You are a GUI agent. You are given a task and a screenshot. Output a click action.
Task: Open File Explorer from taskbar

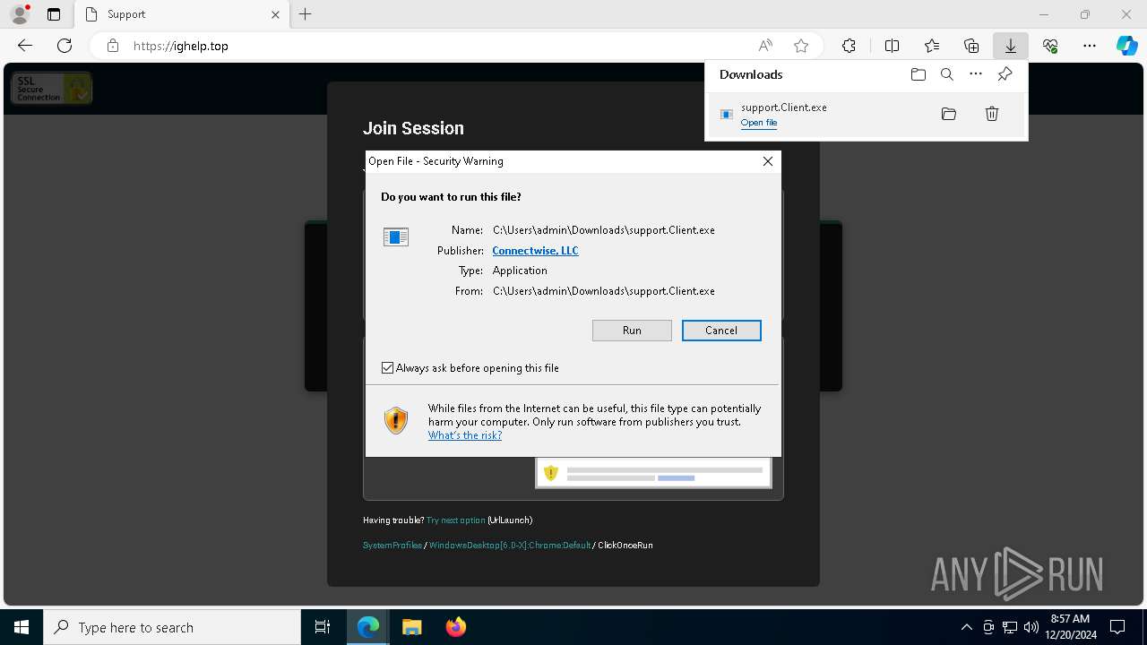click(x=411, y=627)
